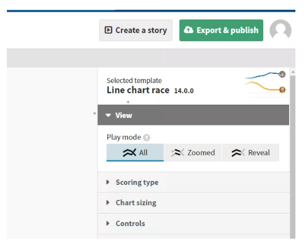Click the user profile avatar icon
This screenshot has width=304, height=245.
(x=280, y=30)
